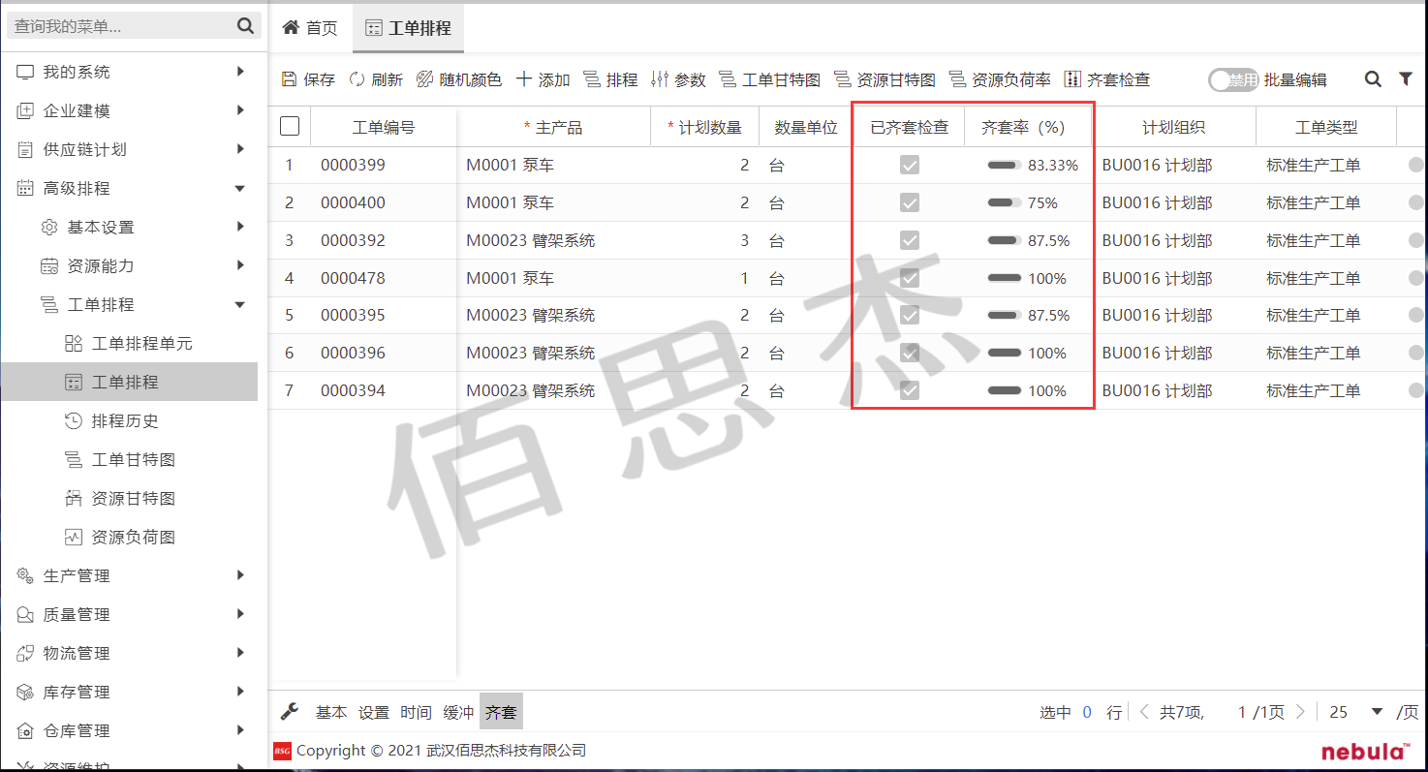Click the 83.33% progress bar for 0000399
Screen dimensions: 1428x772
1005,166
